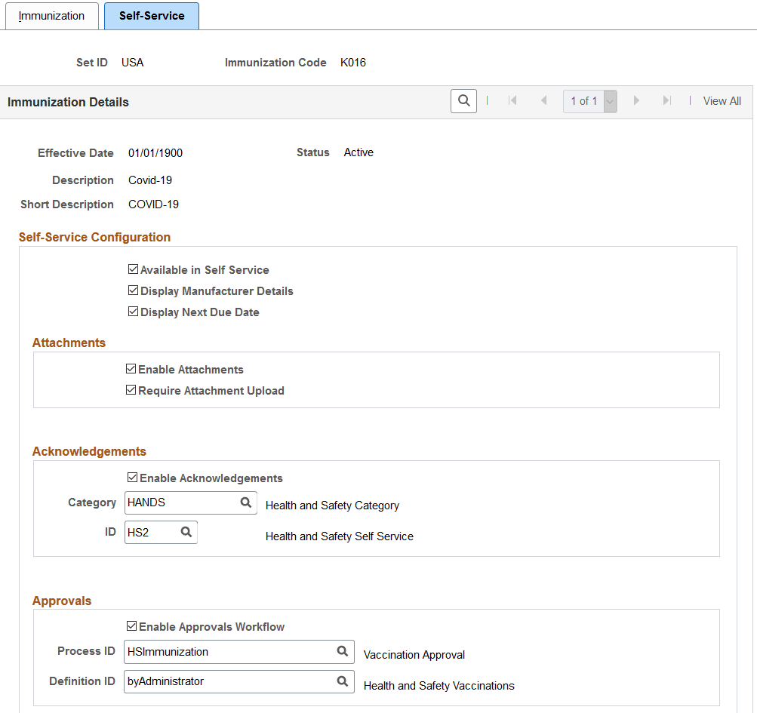Click the next-row arrow icon

(x=636, y=100)
